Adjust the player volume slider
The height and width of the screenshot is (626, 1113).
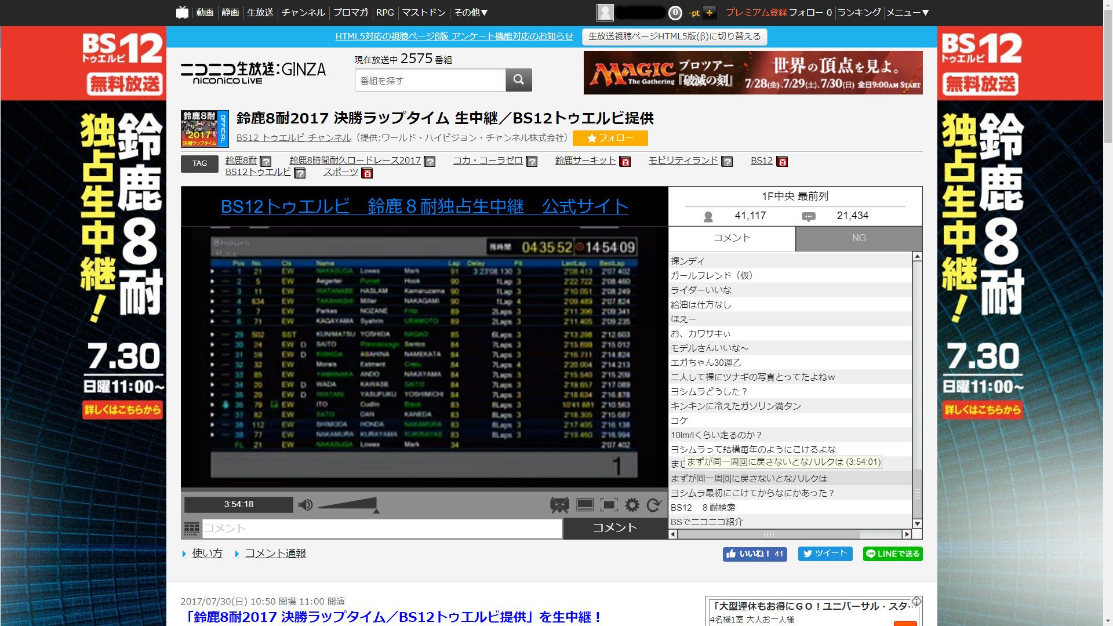coord(348,505)
